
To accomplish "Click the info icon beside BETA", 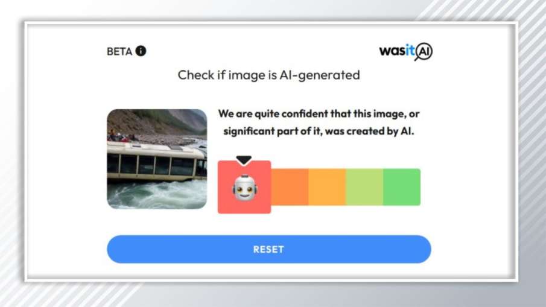I will tap(141, 51).
